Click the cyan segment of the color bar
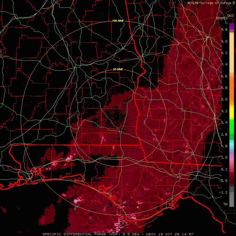This screenshot has width=236, height=236. tap(232, 144)
